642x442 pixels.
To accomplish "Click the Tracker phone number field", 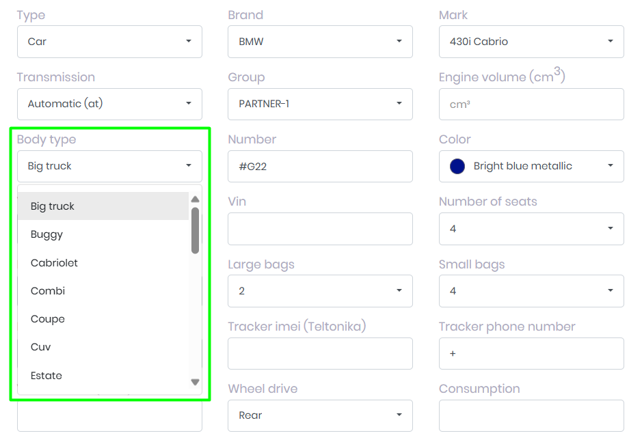I will tap(531, 353).
